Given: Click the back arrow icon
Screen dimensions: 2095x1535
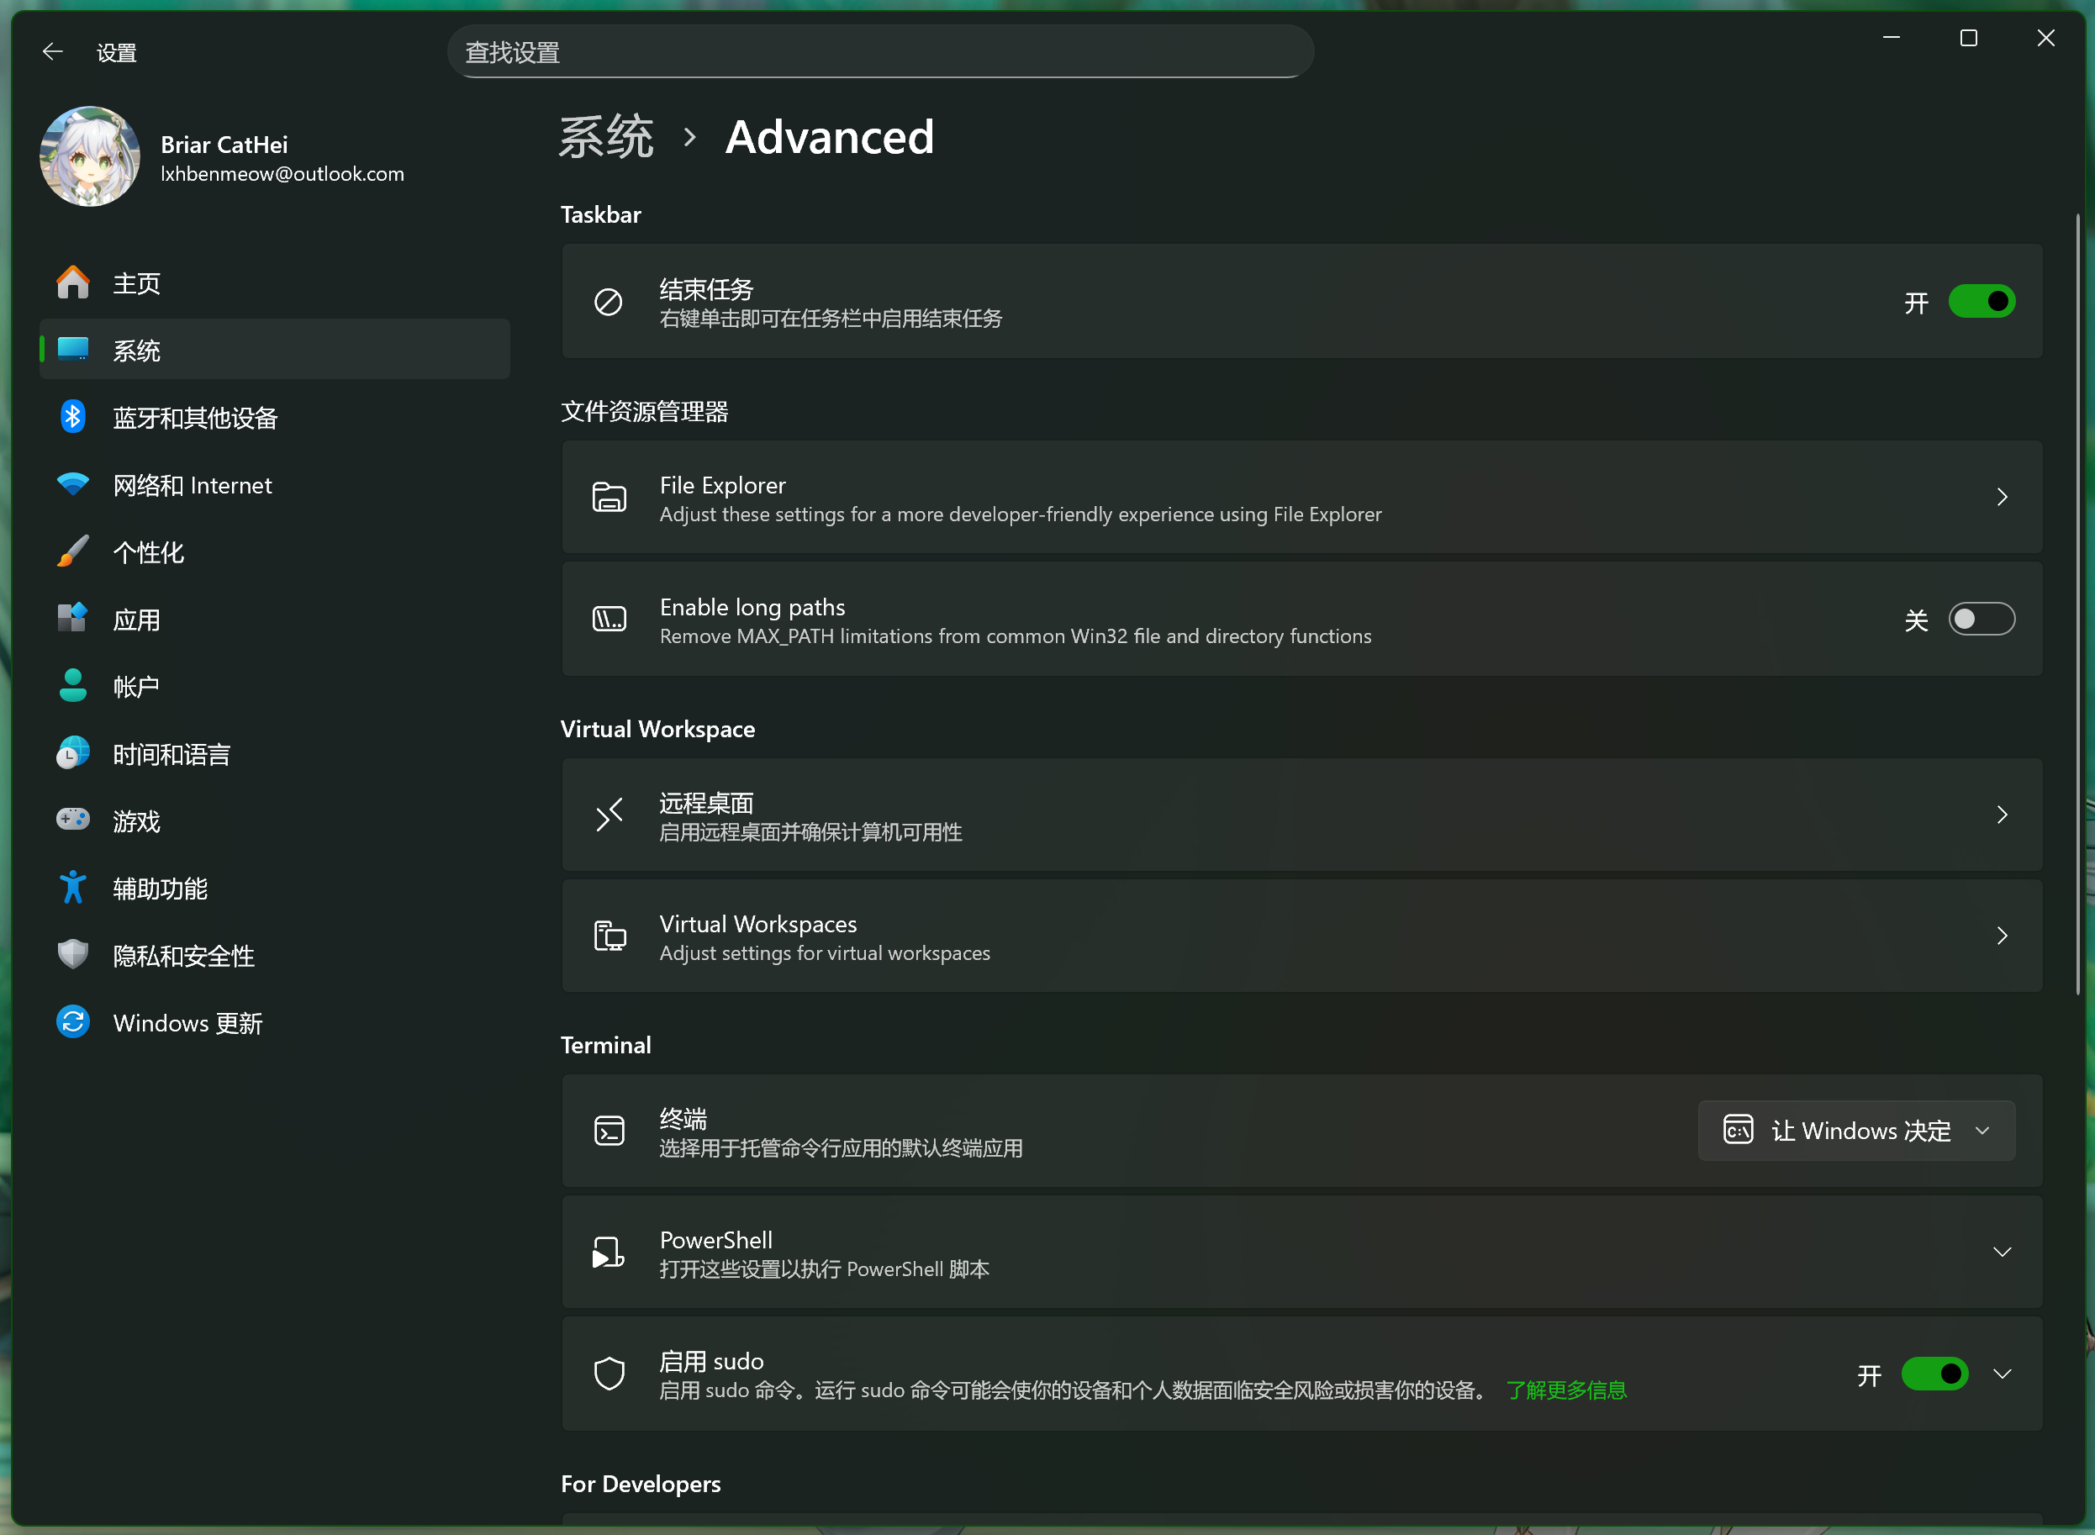Looking at the screenshot, I should 53,52.
